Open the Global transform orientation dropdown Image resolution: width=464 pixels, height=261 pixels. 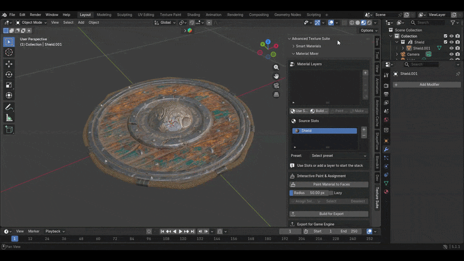pyautogui.click(x=165, y=23)
